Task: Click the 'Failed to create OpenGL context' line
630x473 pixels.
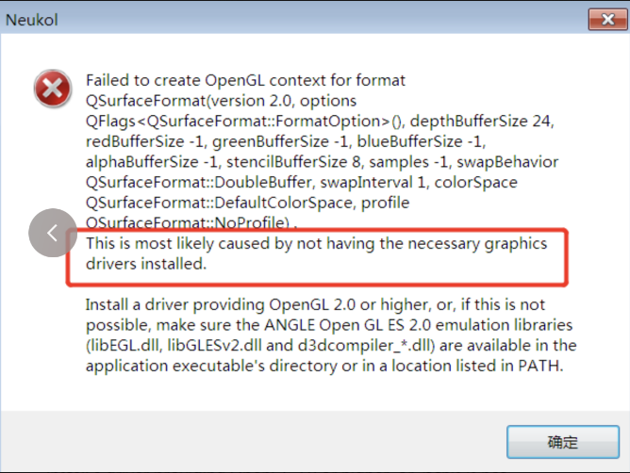Action: (x=245, y=80)
